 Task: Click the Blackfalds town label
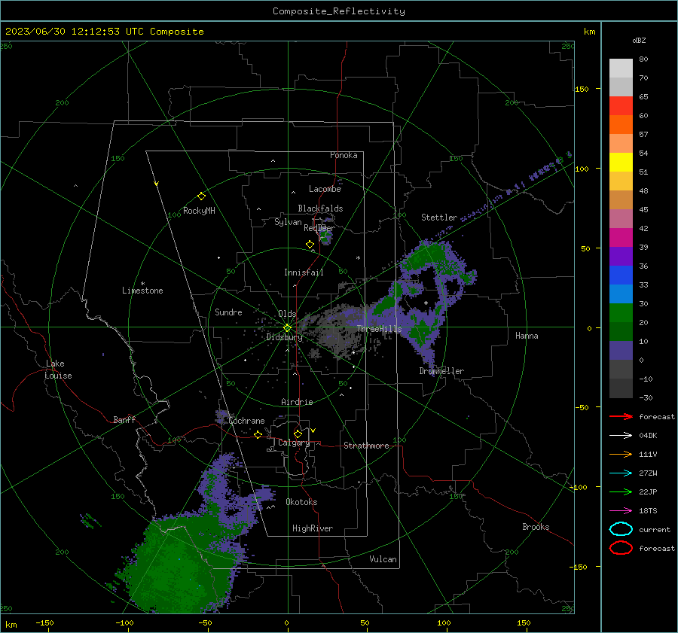coord(320,208)
